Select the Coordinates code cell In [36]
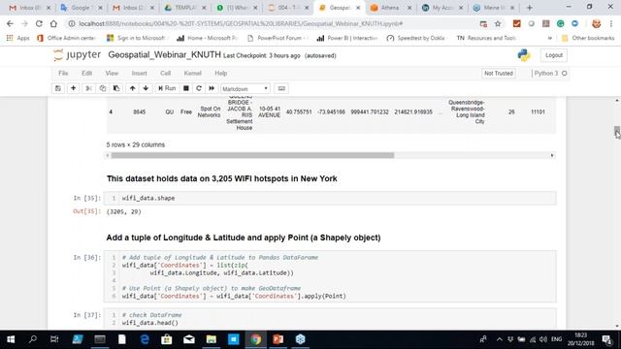 tap(330, 276)
